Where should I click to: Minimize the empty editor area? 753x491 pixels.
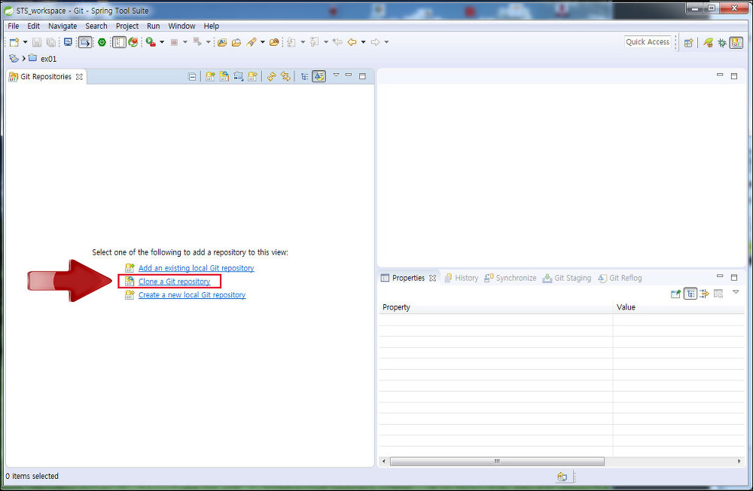(719, 75)
